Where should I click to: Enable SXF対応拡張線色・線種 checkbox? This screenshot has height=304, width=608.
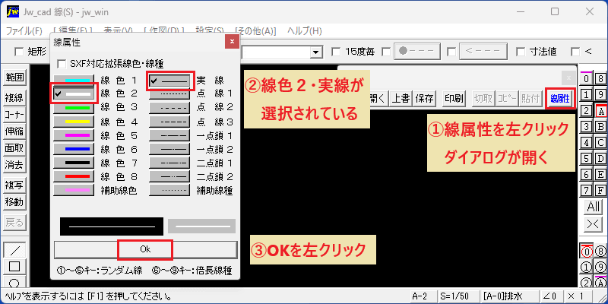(x=61, y=64)
